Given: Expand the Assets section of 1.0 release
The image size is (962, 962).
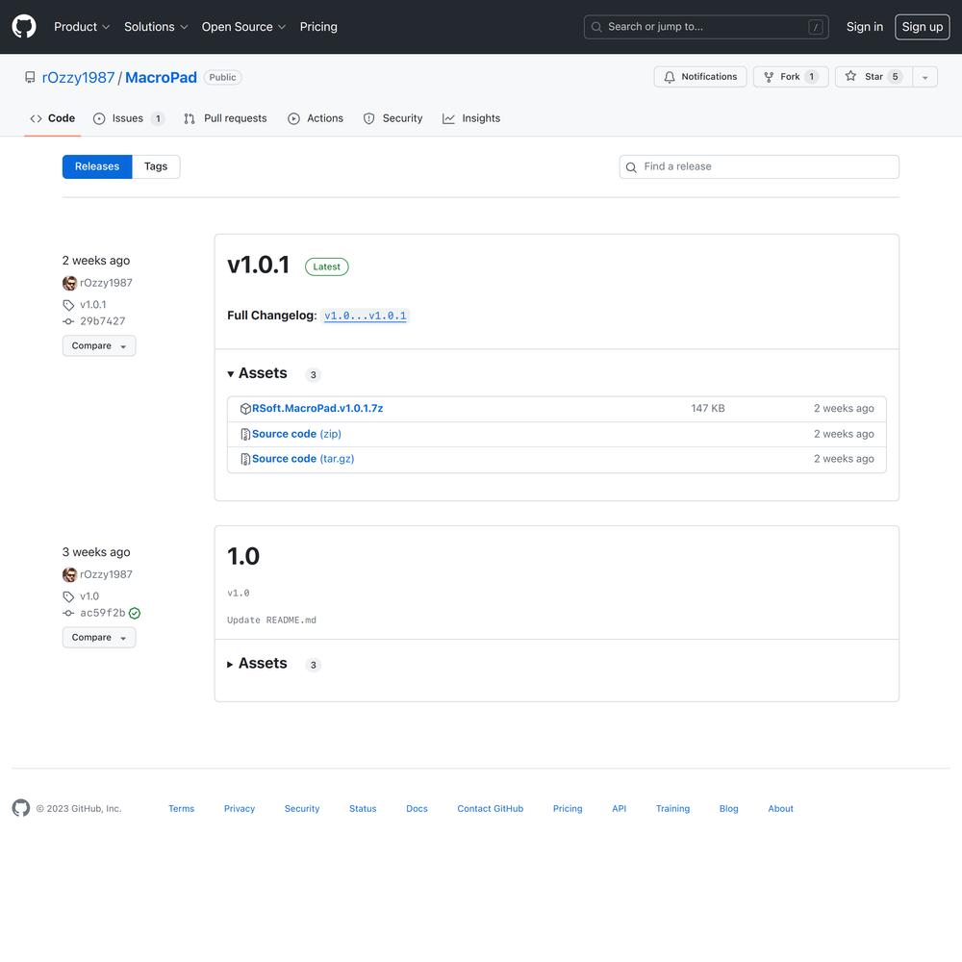Looking at the screenshot, I should (257, 663).
